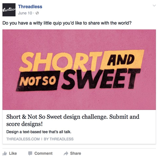The height and width of the screenshot is (158, 159).
Task: Click the large black SWEET lettering
Action: click(101, 79)
